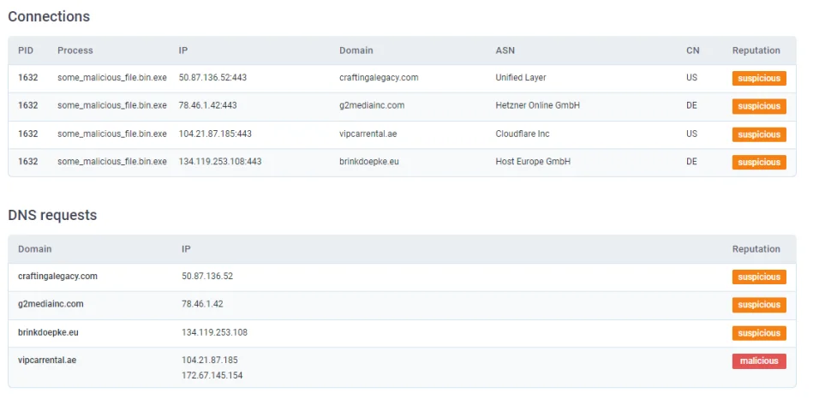Click the ASN column header
Screen dimensions: 813x405
point(505,51)
